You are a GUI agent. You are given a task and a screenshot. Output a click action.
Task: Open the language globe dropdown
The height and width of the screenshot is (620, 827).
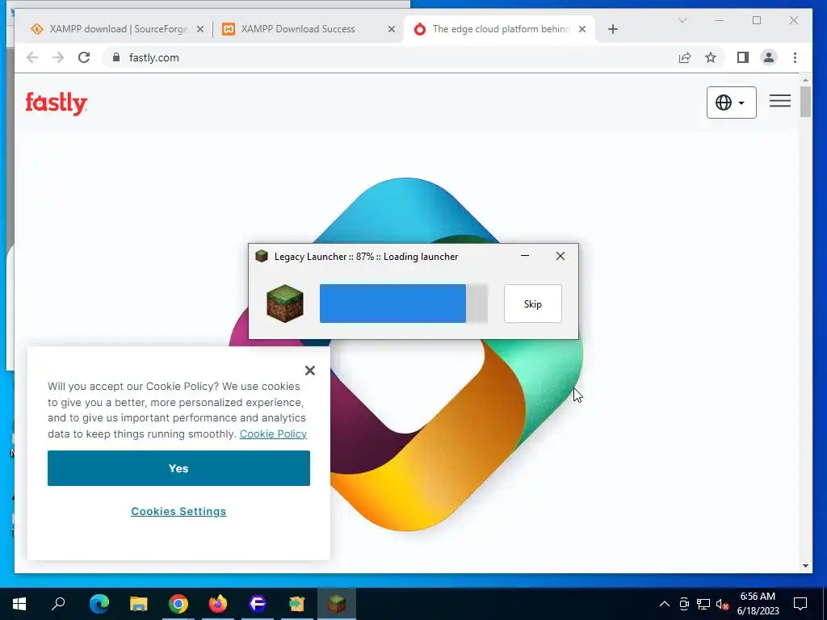(x=732, y=103)
